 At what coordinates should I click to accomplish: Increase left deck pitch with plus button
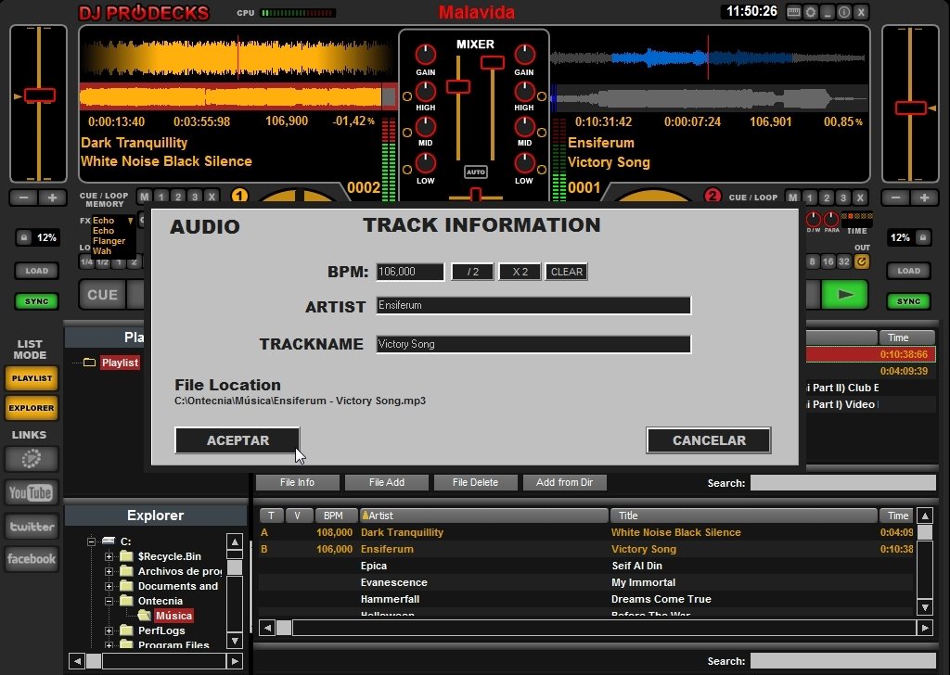(52, 197)
